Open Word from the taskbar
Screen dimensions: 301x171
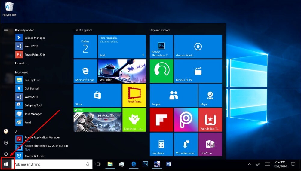(169, 164)
